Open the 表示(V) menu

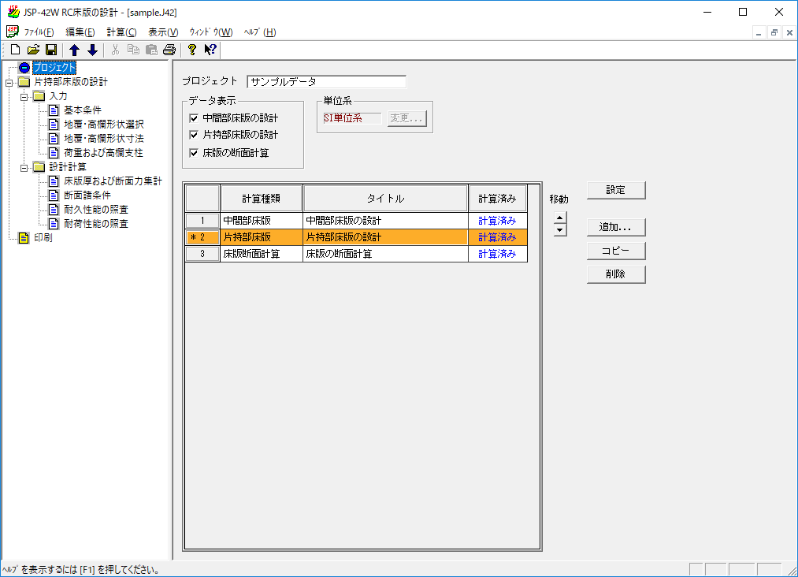(x=163, y=32)
